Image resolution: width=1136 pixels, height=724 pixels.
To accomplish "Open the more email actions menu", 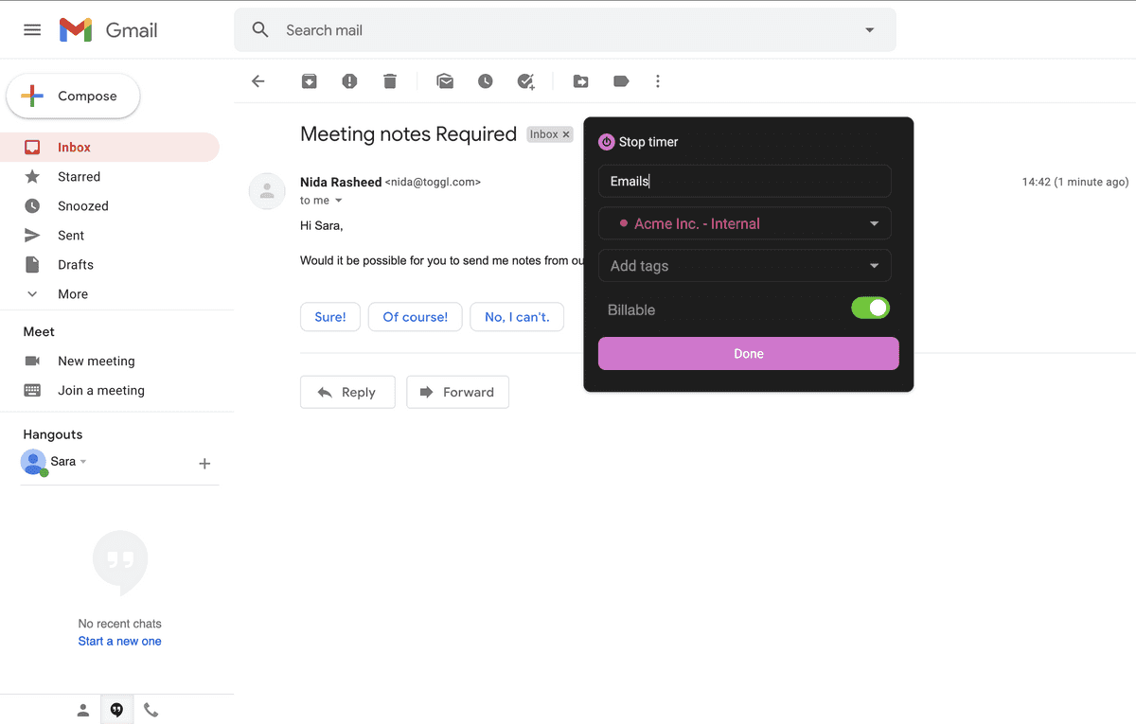I will click(658, 81).
